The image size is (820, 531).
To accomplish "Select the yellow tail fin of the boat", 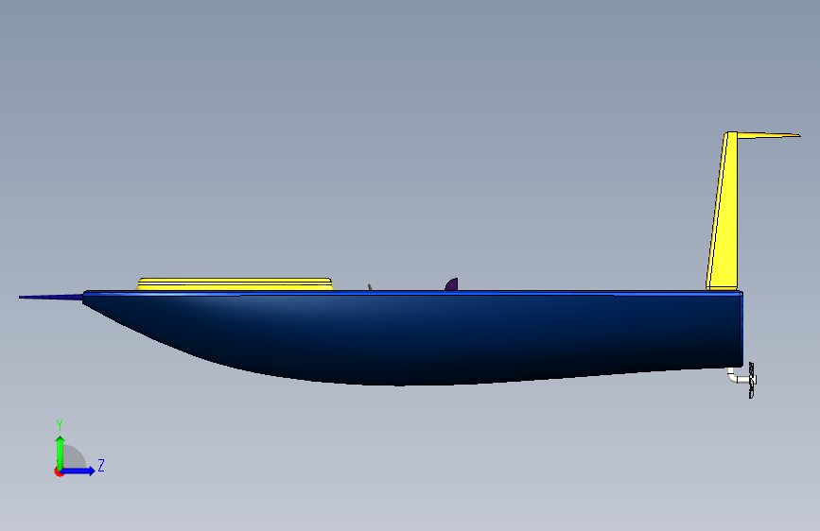I will coord(724,219).
